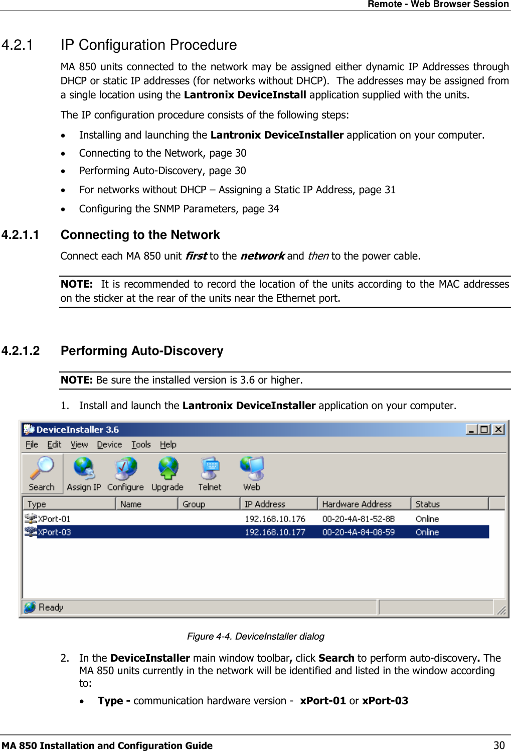511x751 pixels.
Task: Click the window resize grip corner
Action: (x=501, y=609)
